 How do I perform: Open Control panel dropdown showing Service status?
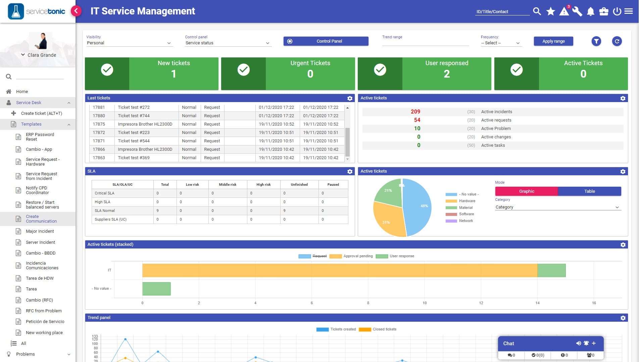click(x=228, y=43)
